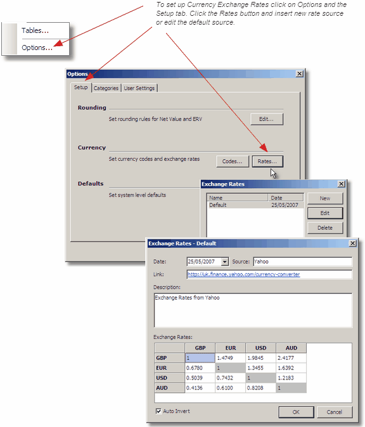Click inside the Description text box

(253, 310)
